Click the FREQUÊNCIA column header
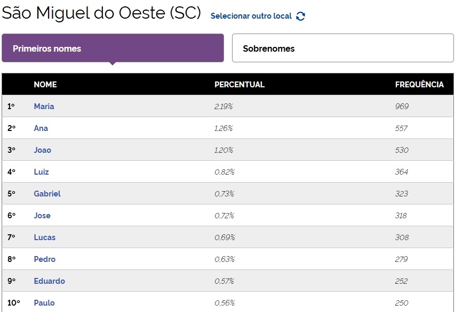This screenshot has height=312, width=455. (419, 85)
